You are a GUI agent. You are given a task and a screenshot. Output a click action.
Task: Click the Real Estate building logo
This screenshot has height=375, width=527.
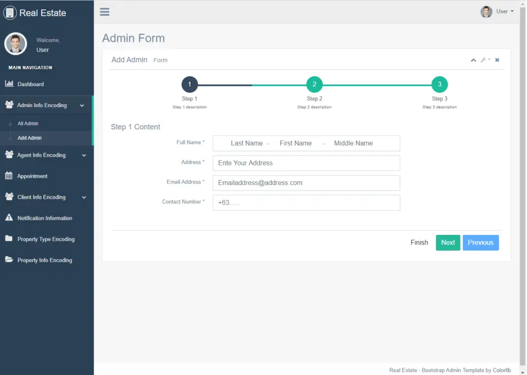10,12
